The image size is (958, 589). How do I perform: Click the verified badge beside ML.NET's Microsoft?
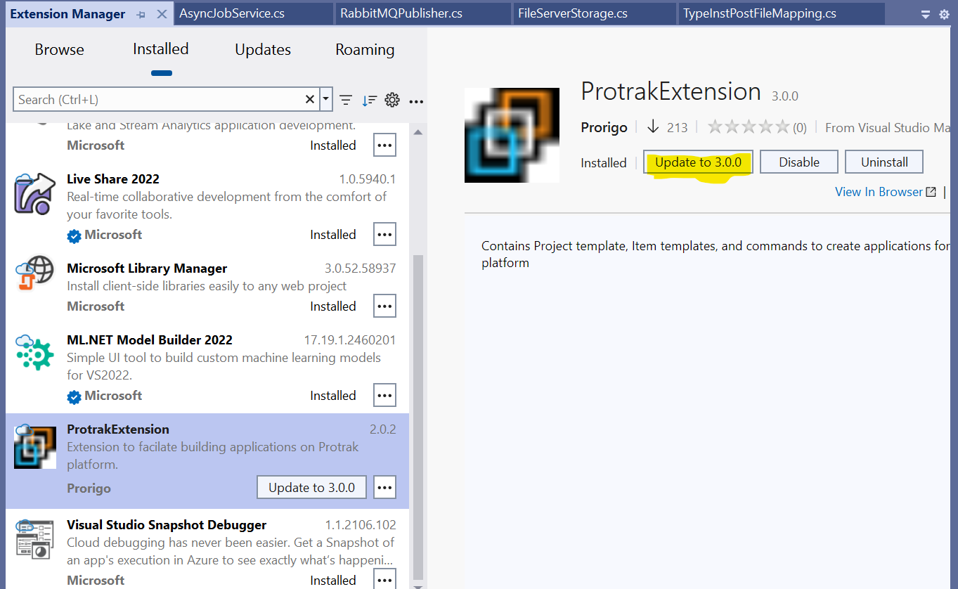(x=74, y=396)
